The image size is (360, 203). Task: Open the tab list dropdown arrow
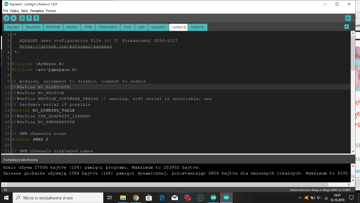coord(346,27)
